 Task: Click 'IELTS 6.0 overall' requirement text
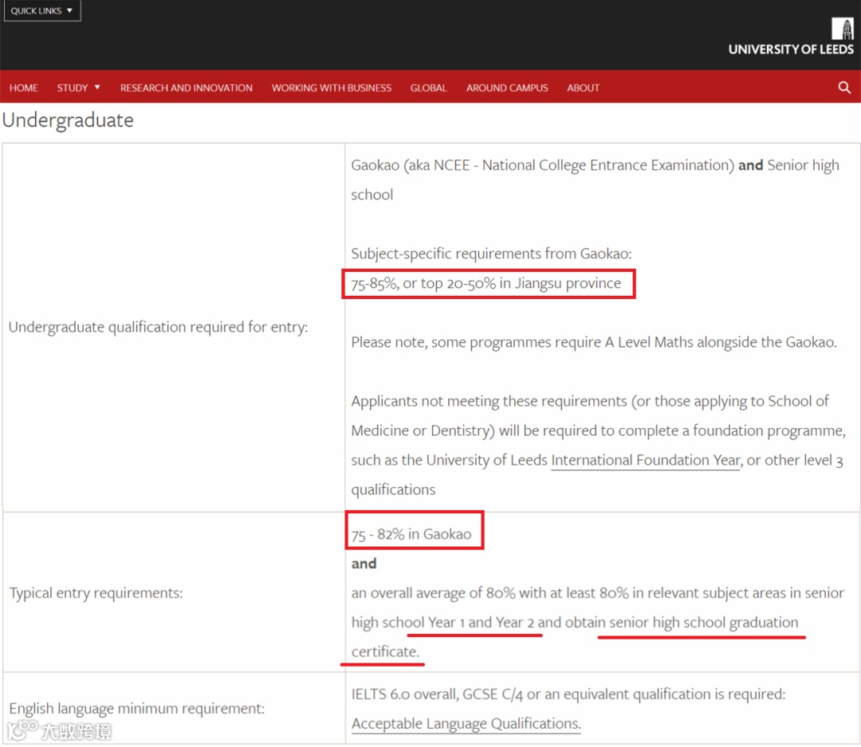[404, 694]
